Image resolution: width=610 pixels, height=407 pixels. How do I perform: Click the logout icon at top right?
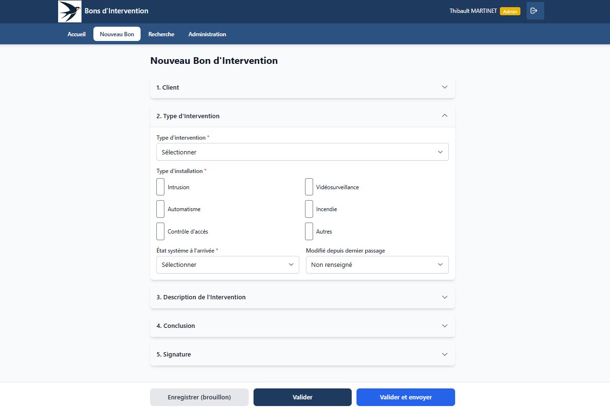(x=535, y=10)
